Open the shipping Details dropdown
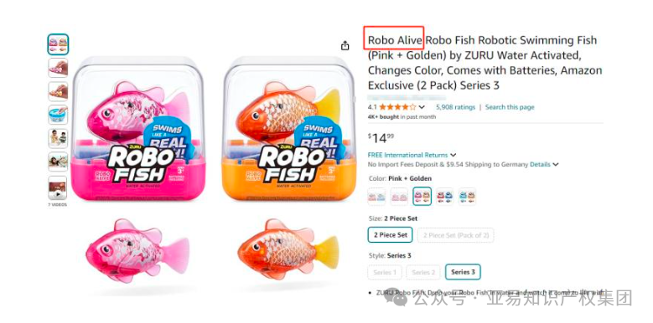Image resolution: width=653 pixels, height=323 pixels. [544, 165]
